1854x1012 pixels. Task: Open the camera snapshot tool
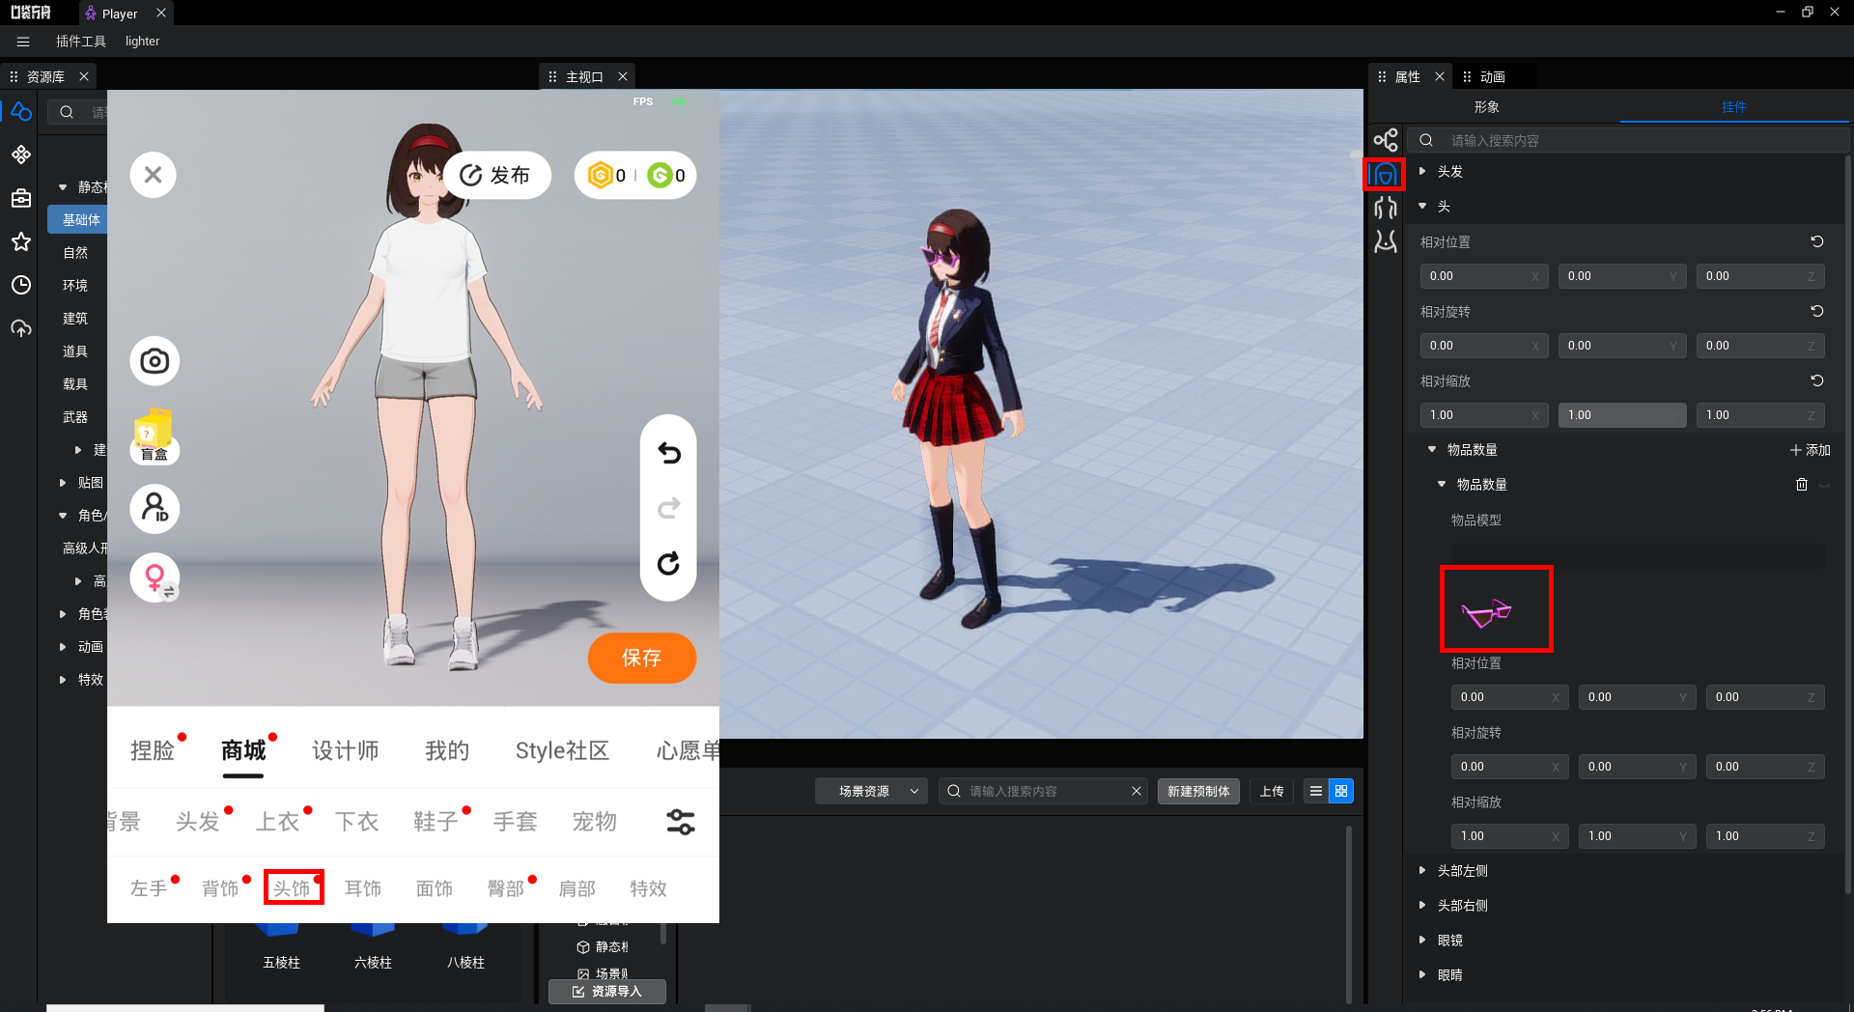point(154,361)
